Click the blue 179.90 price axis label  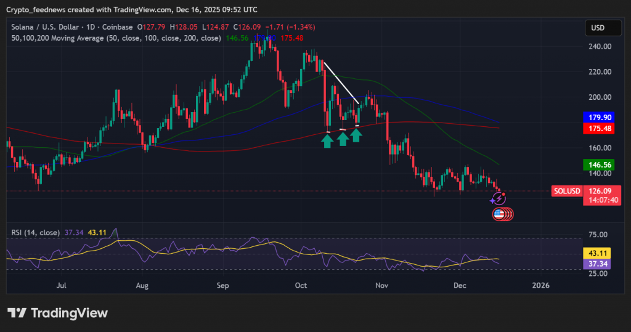600,117
